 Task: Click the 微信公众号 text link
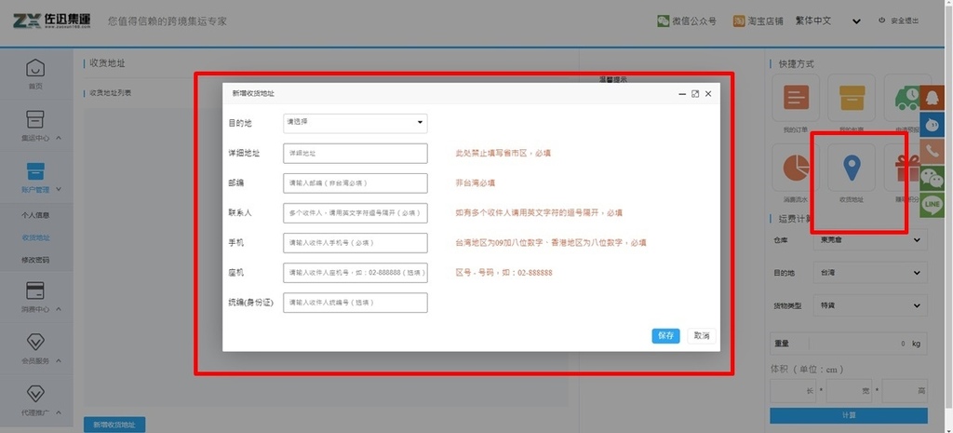(694, 20)
